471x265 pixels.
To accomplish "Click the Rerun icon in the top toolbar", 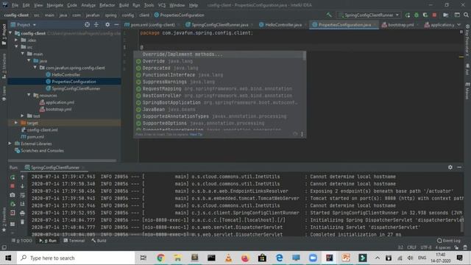I will coord(408,15).
